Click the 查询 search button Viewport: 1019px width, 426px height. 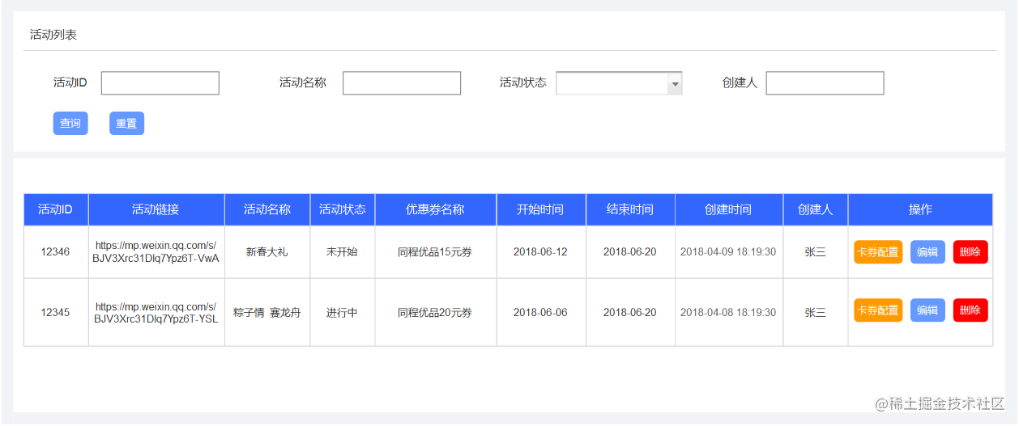(70, 124)
